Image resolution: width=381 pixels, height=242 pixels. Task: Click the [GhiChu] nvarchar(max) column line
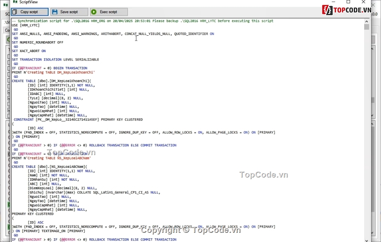point(94,192)
